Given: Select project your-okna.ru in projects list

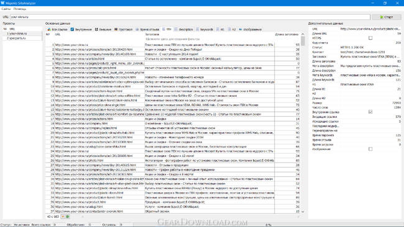Looking at the screenshot, I should 22,33.
